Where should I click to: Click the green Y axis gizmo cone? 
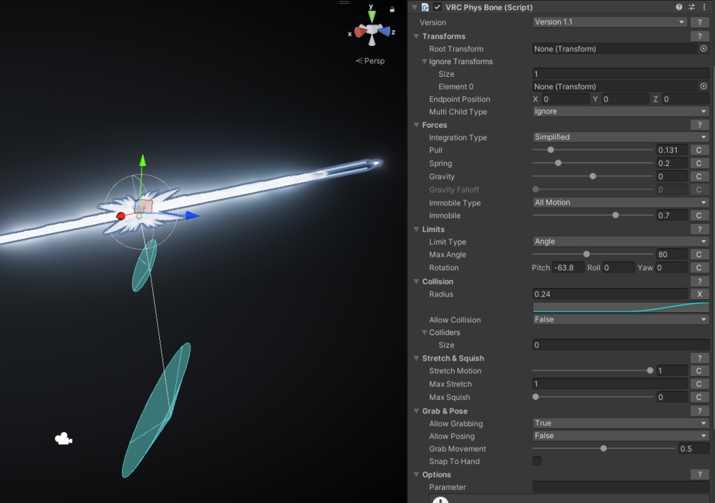pyautogui.click(x=372, y=17)
